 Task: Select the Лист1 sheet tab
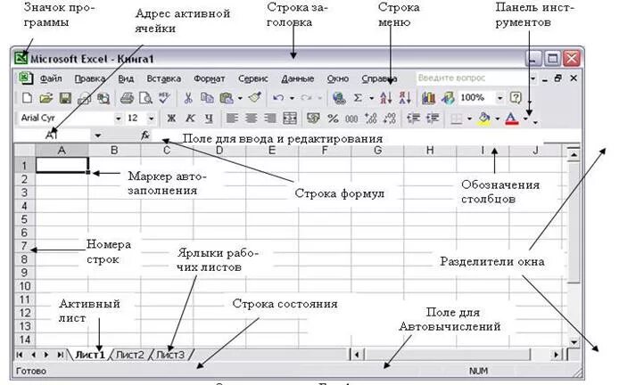tap(89, 355)
